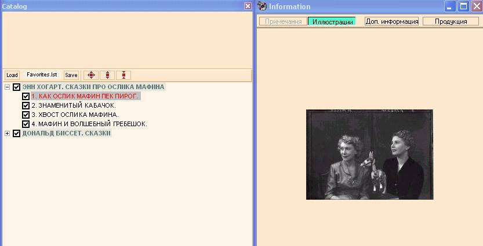Click the expand-all four-arrow icon

tap(91, 75)
